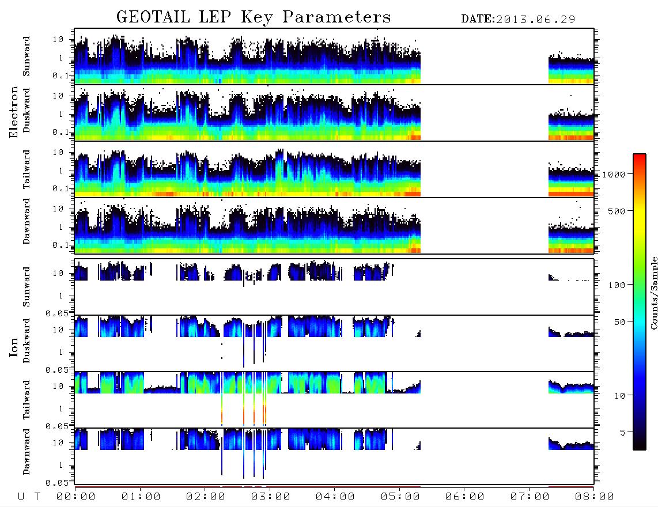This screenshot has width=658, height=507.
Task: Click the Electron Sunward spectrogram plot area
Action: point(334,56)
